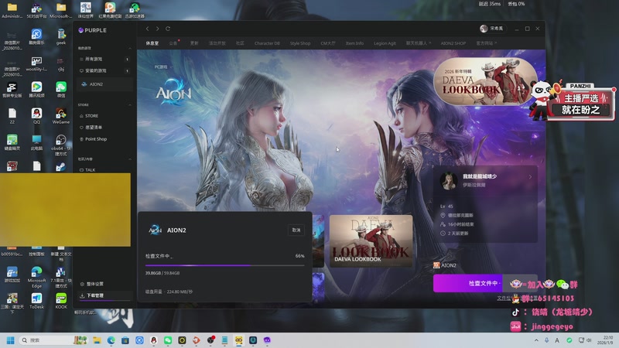Expand the character card chevron arrow
619x348 pixels.
530,177
